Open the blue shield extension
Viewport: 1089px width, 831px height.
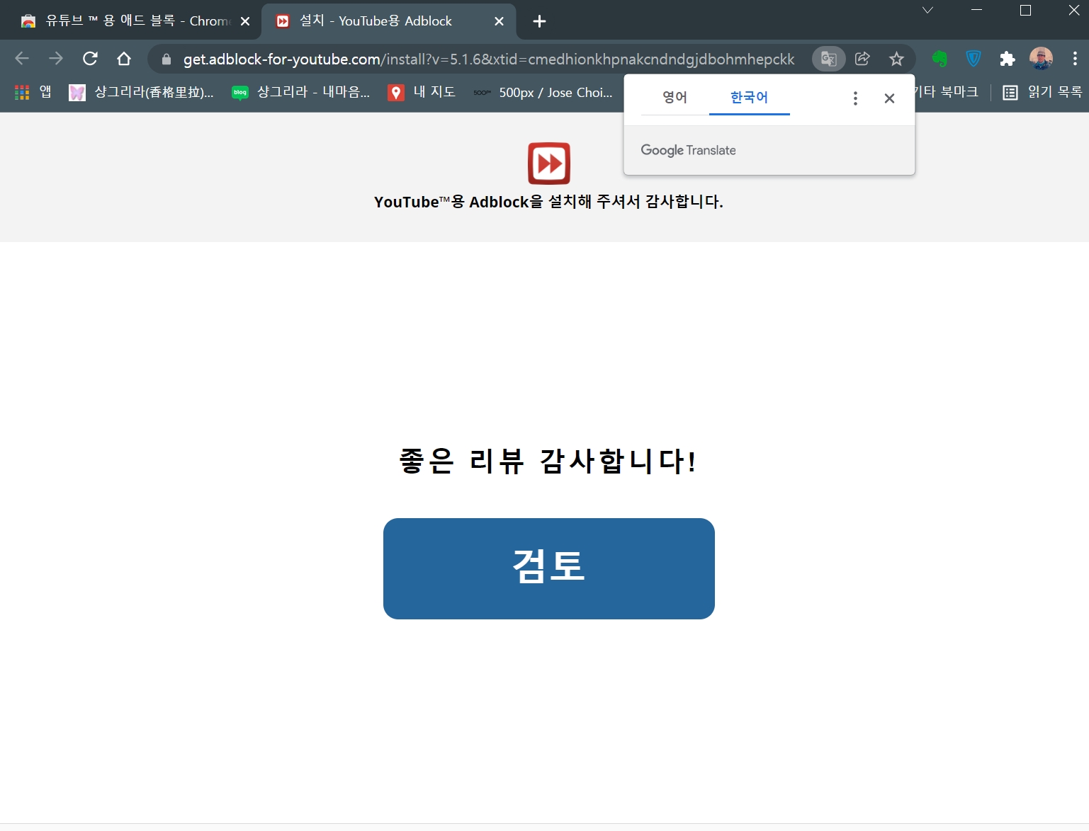click(974, 59)
